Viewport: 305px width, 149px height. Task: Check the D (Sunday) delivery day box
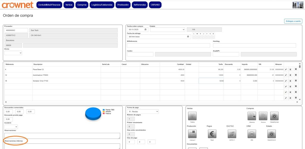[213, 37]
